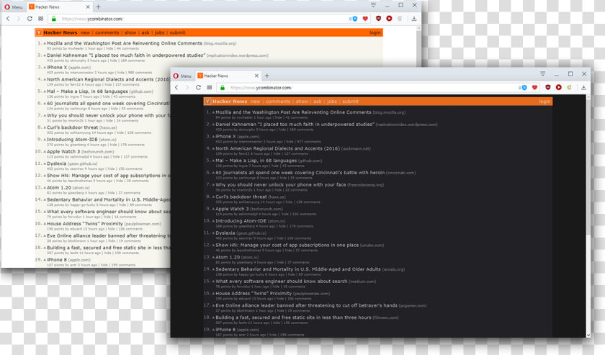Click the dark red shield extension in the dark window
Image resolution: width=605 pixels, height=355 pixels.
tap(548, 87)
